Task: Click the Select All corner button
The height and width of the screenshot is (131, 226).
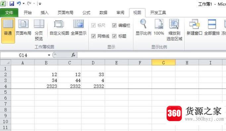Action: (x=6, y=63)
